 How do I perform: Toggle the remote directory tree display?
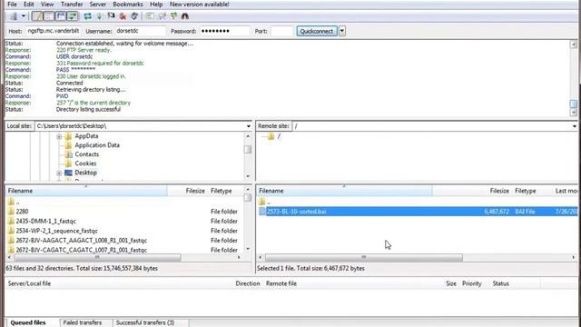(x=61, y=16)
